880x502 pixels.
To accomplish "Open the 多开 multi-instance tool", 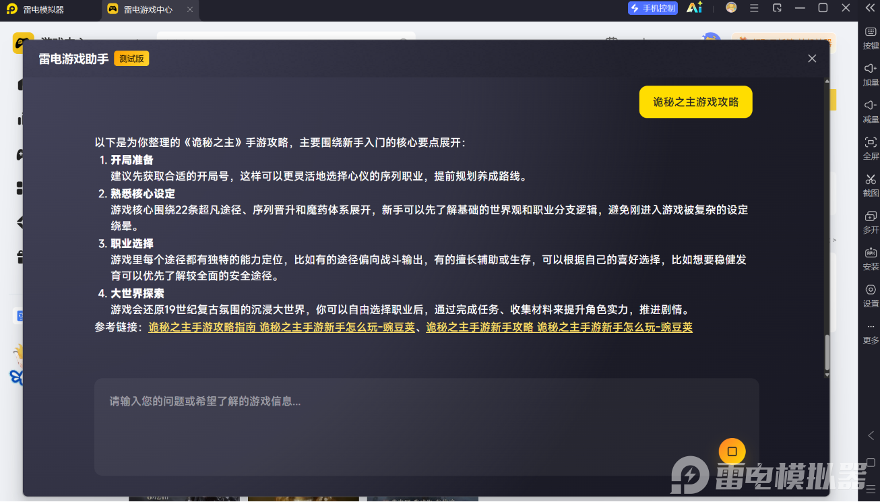I will pos(871,222).
